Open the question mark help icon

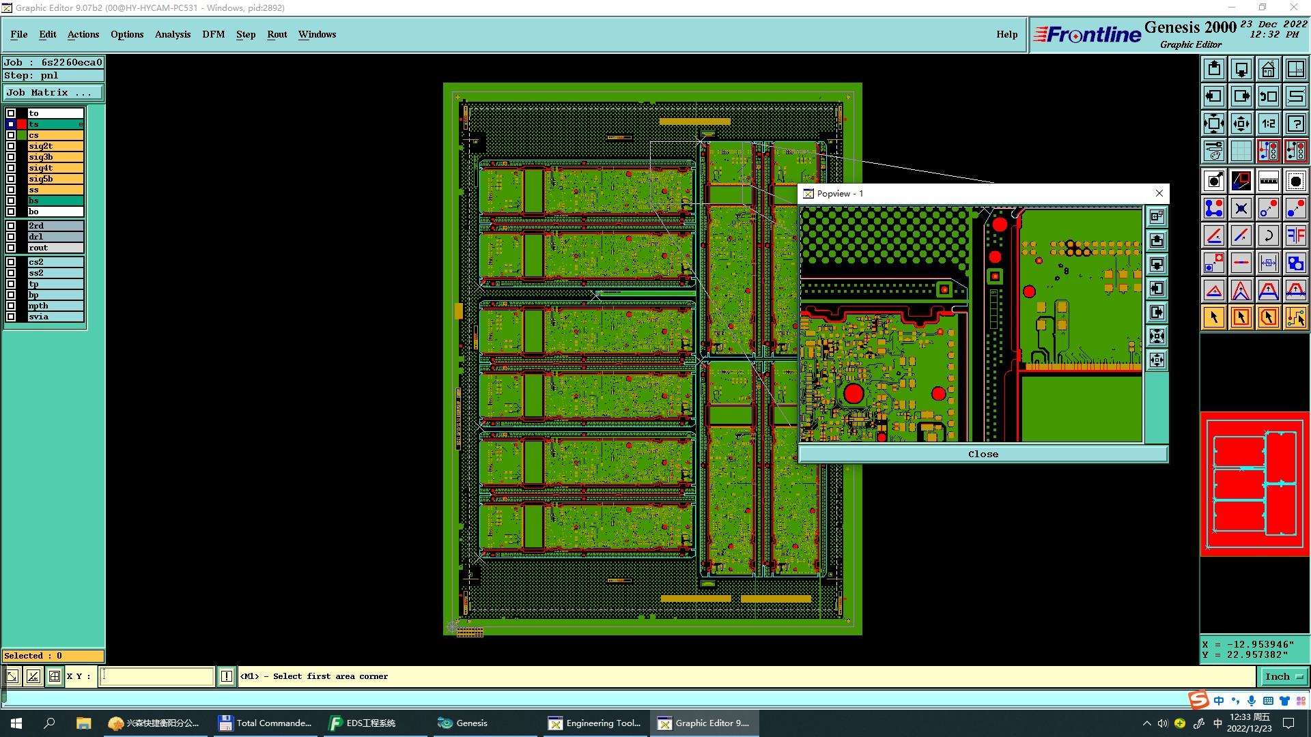[x=1295, y=124]
